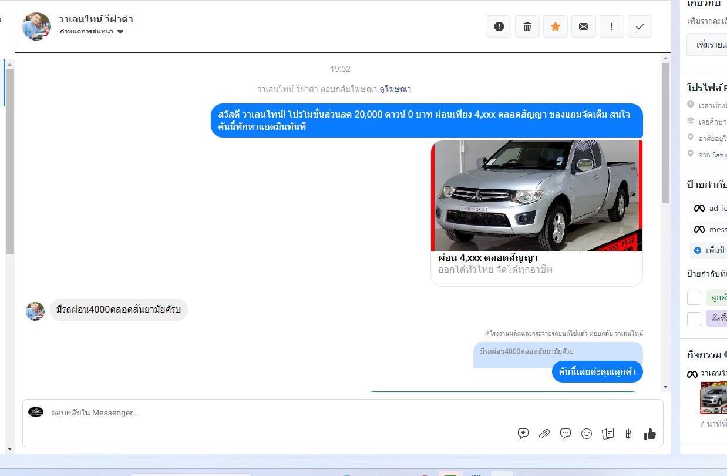Click the chat scrollbar down arrow
727x476 pixels.
pyautogui.click(x=665, y=386)
